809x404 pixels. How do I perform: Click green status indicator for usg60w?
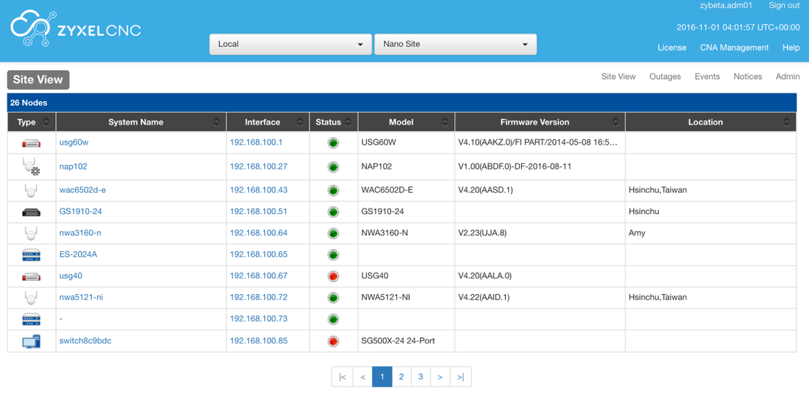pyautogui.click(x=333, y=143)
